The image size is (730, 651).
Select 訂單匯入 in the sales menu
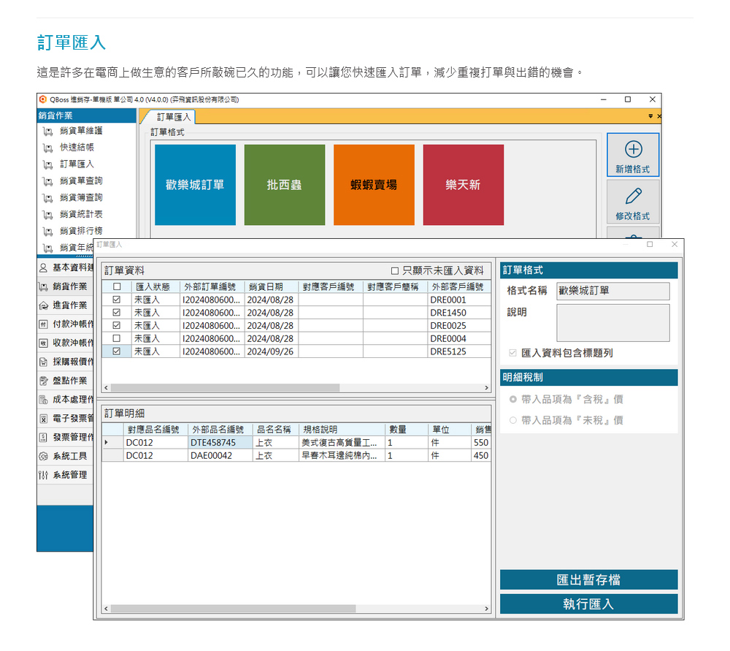pyautogui.click(x=77, y=164)
